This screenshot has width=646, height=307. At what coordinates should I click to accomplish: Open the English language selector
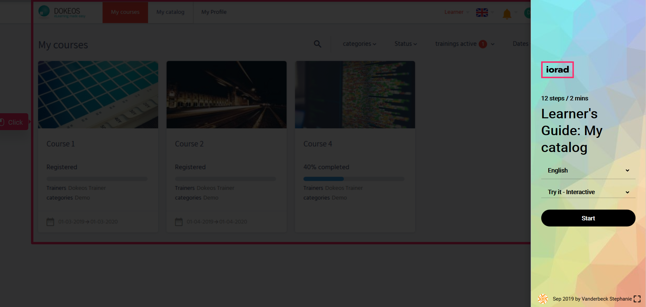[588, 171]
